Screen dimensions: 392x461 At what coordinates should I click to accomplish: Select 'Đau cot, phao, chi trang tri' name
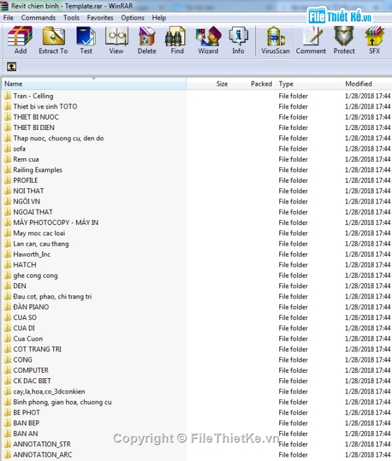tap(52, 296)
